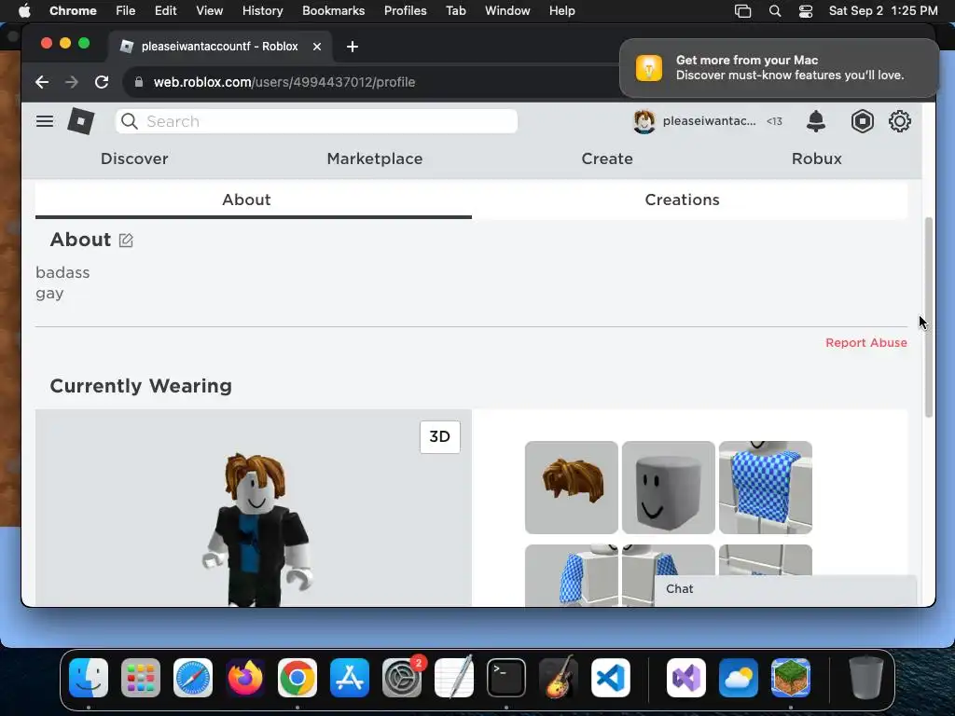The height and width of the screenshot is (716, 955).
Task: Launch GarageBand from the Dock
Action: pyautogui.click(x=559, y=678)
